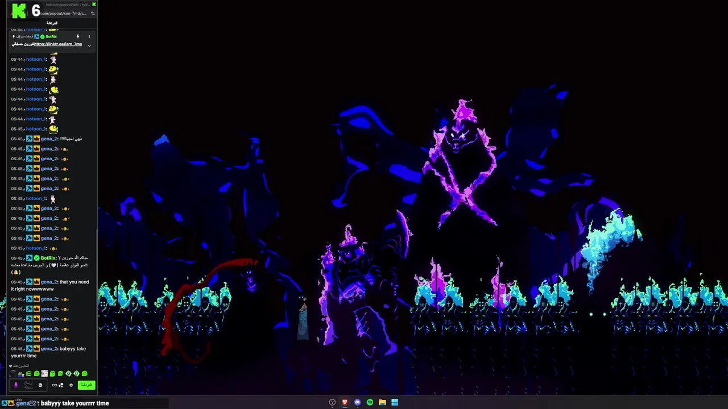Screen dimensions: 728x409
Task: Insert the angry green face emote
Action: [29, 373]
